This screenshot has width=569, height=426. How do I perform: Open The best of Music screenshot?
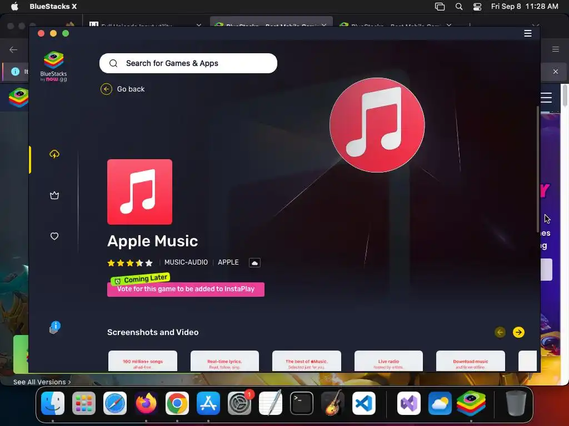(307, 361)
